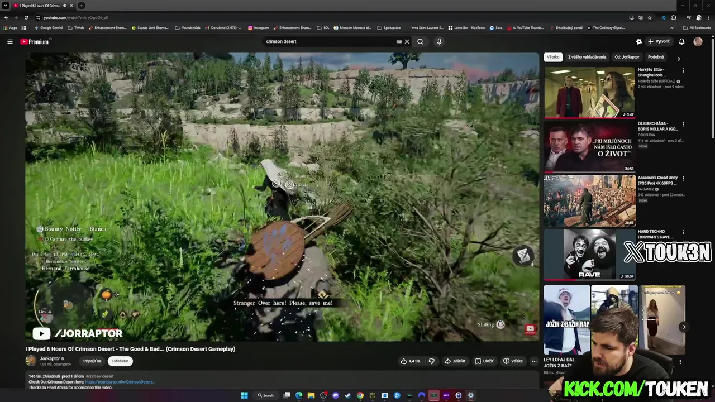Focus the YouTube search input field
This screenshot has height=402, width=715.
[330, 41]
